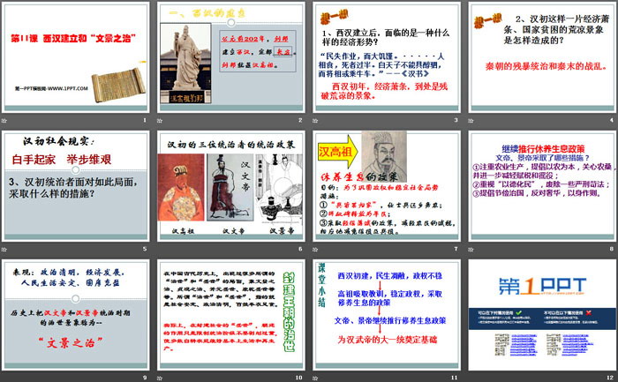
Task: Select slide 6 showing three Han rulers
Action: [x=231, y=186]
